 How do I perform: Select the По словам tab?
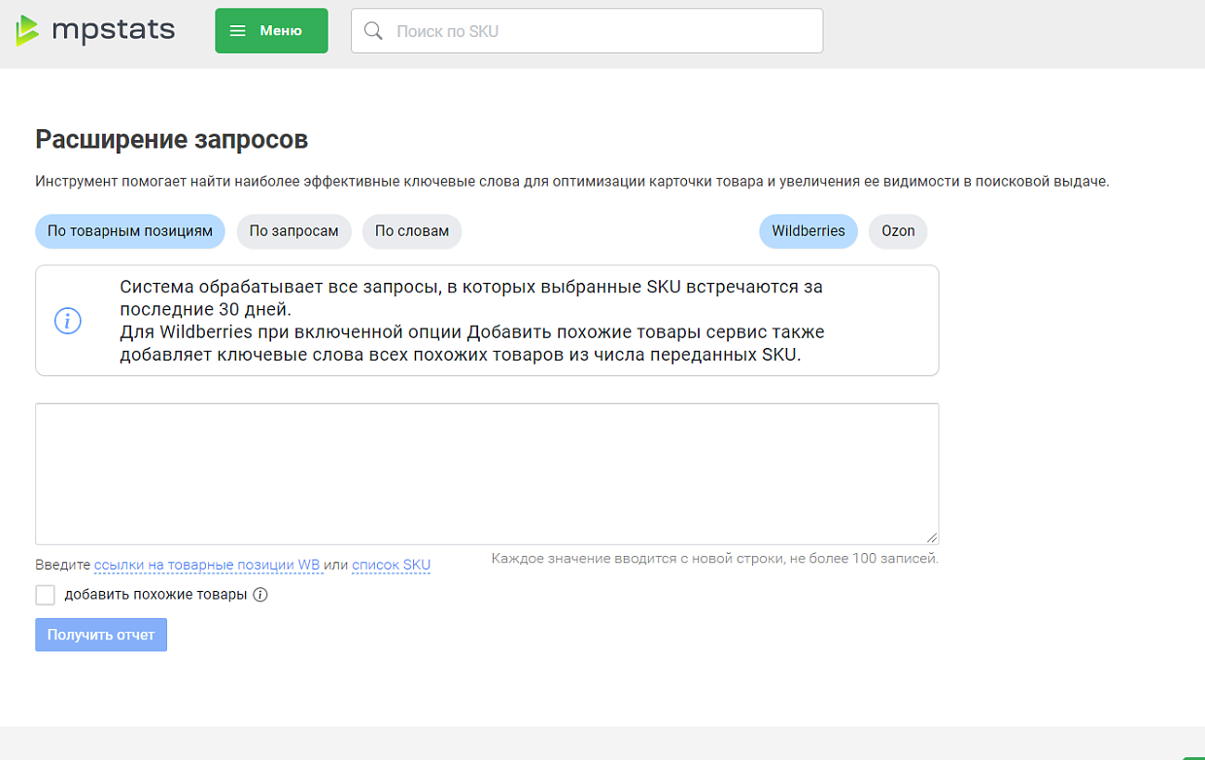[x=412, y=231]
